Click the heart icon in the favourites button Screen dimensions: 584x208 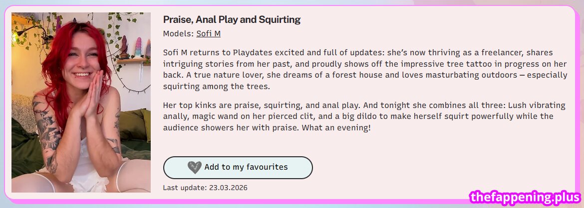coord(194,167)
